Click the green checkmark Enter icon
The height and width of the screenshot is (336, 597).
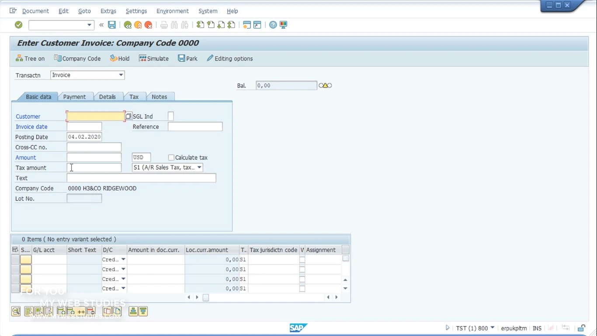coord(18,25)
